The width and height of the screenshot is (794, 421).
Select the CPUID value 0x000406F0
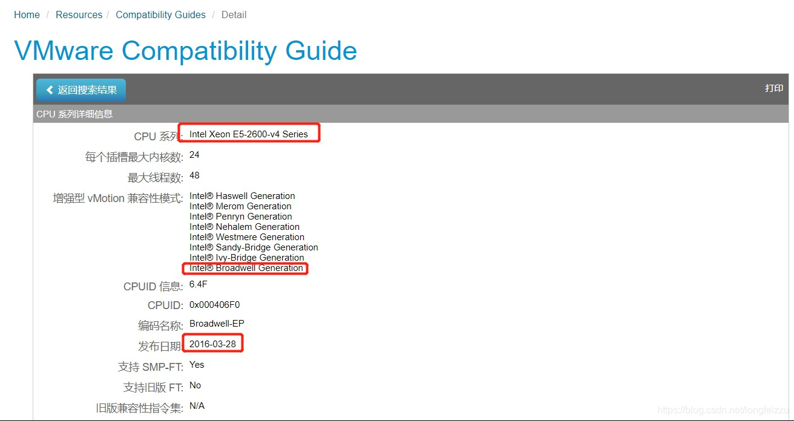tap(215, 305)
